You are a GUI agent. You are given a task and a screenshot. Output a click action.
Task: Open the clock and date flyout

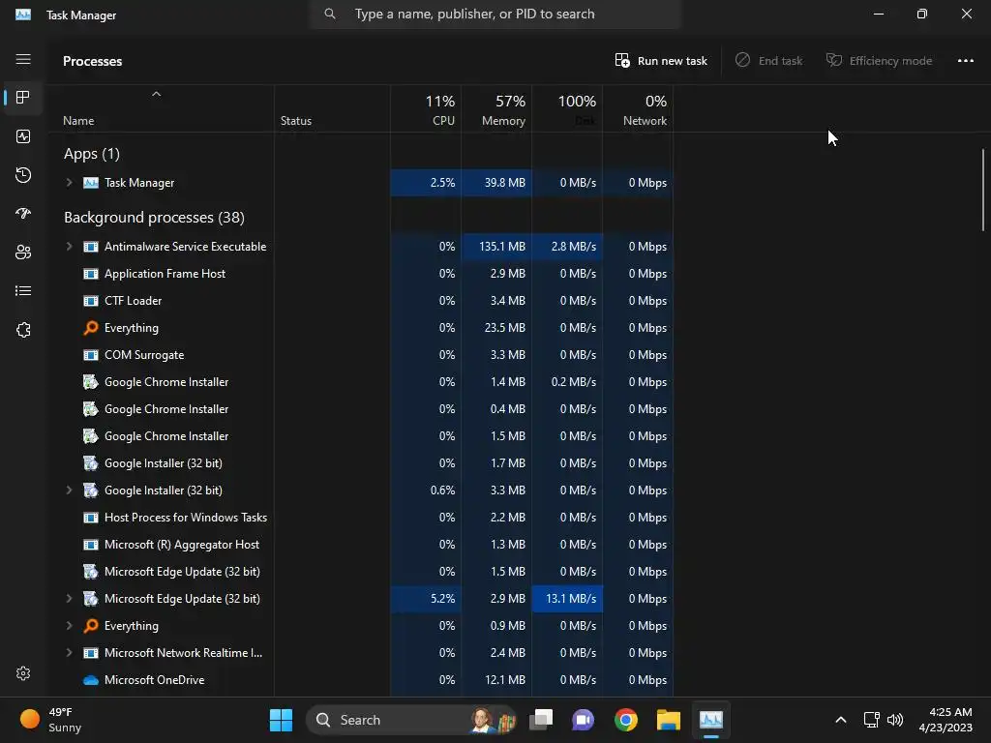click(946, 720)
